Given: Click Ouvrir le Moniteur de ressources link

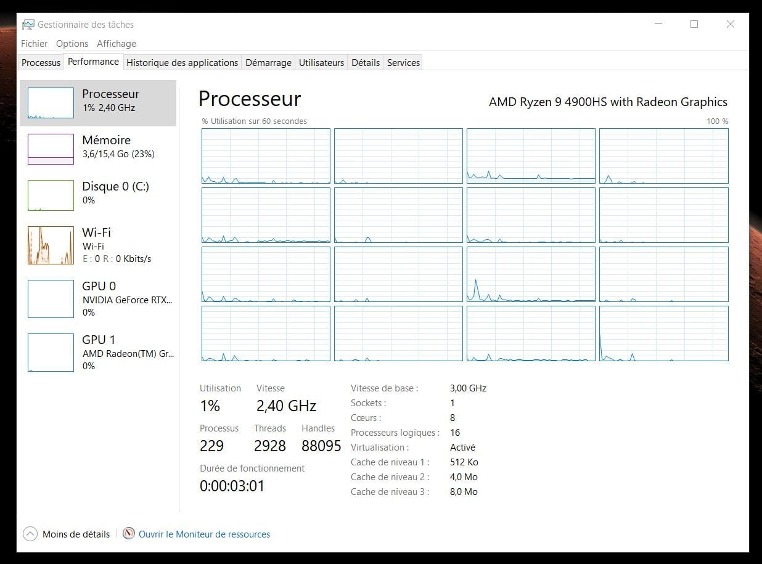Looking at the screenshot, I should (204, 534).
